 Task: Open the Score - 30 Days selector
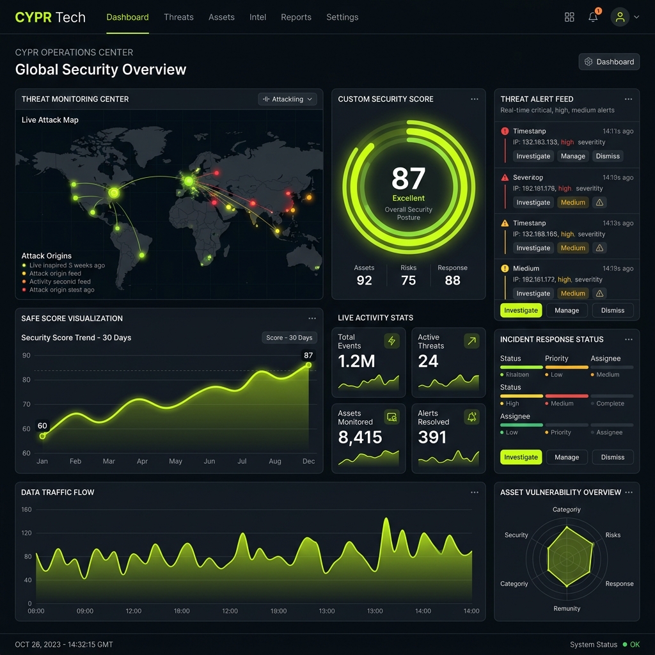[289, 338]
